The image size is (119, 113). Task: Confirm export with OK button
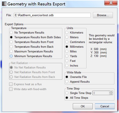click(83, 106)
